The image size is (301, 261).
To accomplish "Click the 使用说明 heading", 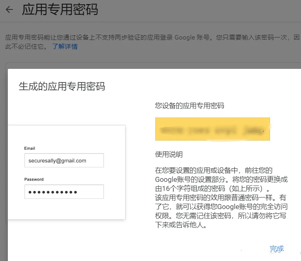I will [x=169, y=154].
